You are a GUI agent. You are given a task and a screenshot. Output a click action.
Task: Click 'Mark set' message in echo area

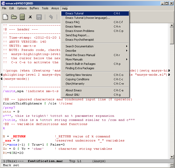click(x=11, y=165)
